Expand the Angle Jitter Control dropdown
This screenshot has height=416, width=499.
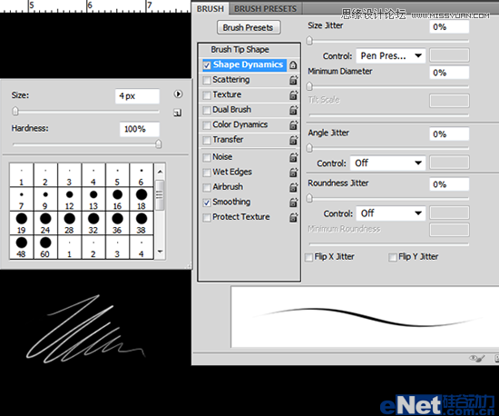click(387, 163)
